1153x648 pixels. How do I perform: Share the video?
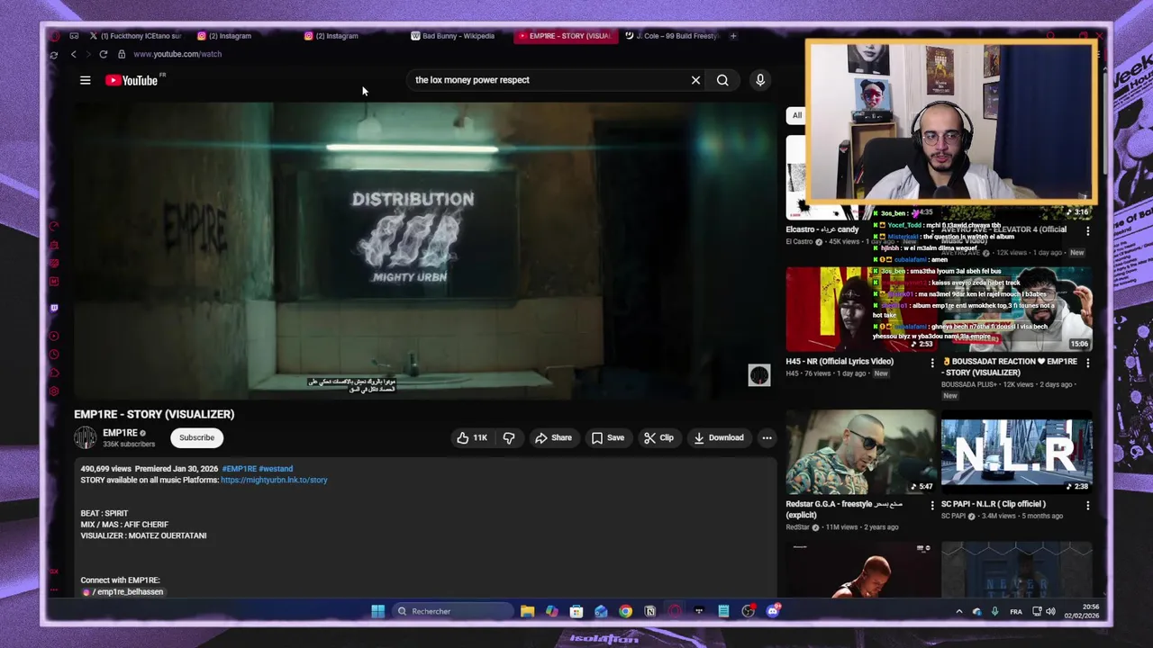[553, 437]
